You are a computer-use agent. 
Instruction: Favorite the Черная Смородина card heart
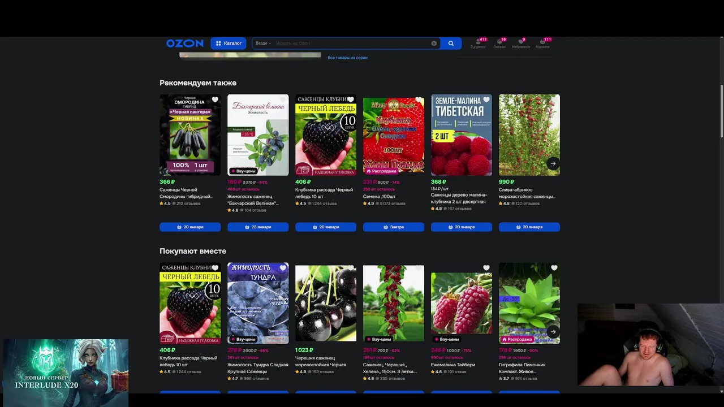point(215,100)
